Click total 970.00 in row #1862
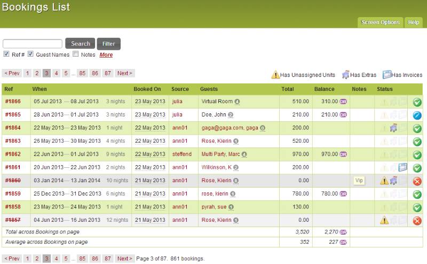The height and width of the screenshot is (264, 427). 301,154
